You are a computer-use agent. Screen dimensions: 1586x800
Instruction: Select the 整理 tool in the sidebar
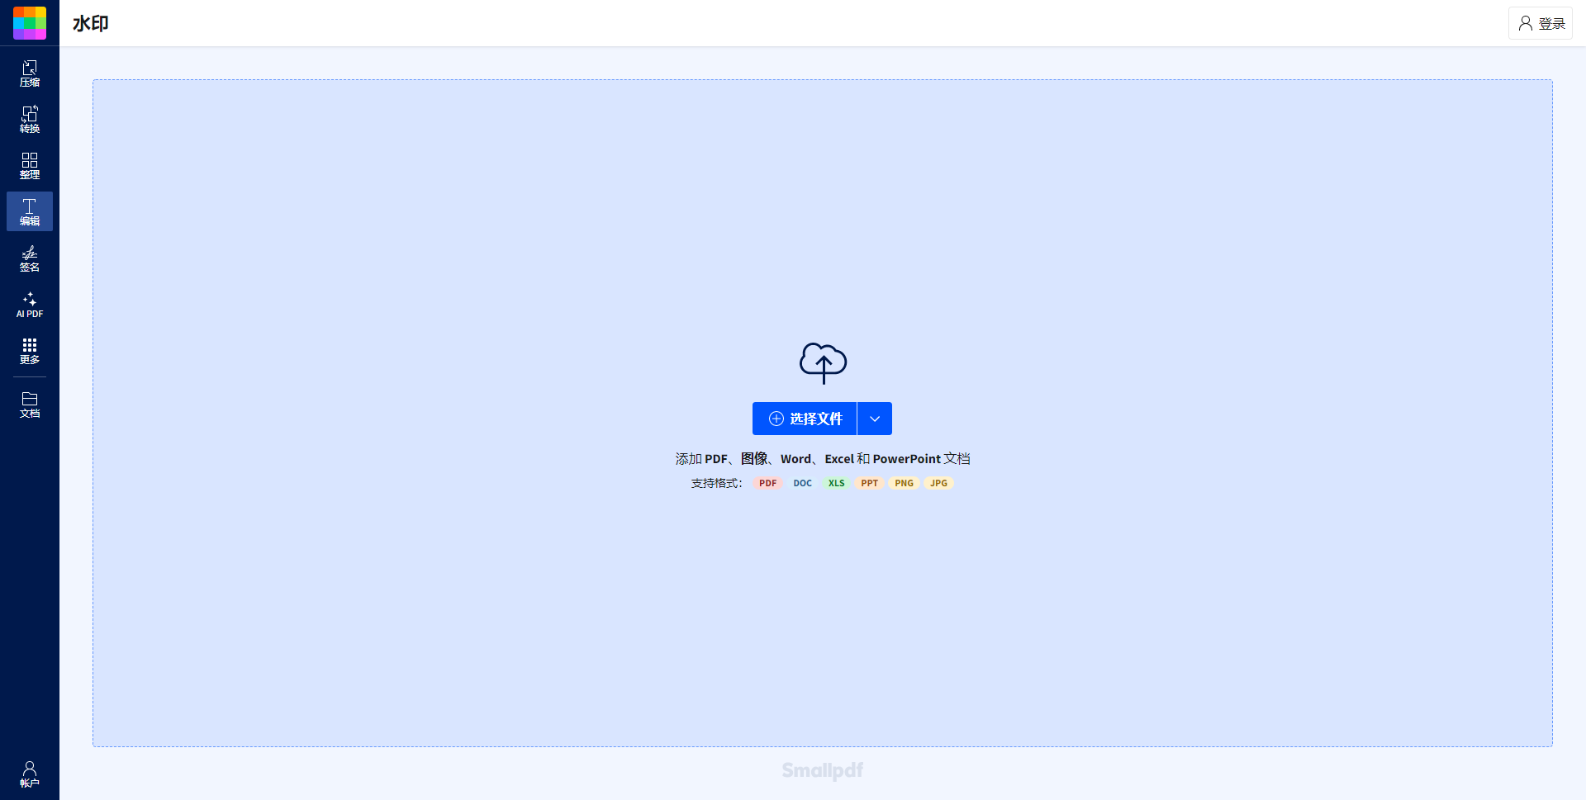(29, 165)
